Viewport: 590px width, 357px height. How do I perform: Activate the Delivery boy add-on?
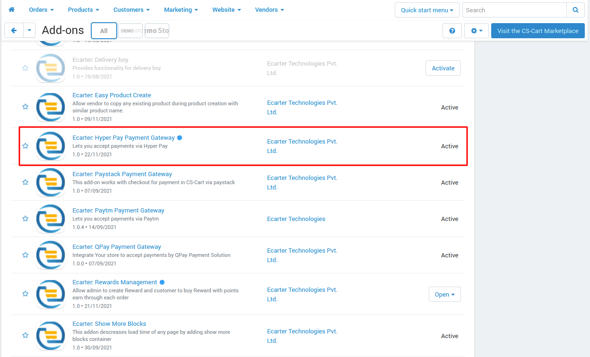coord(443,68)
